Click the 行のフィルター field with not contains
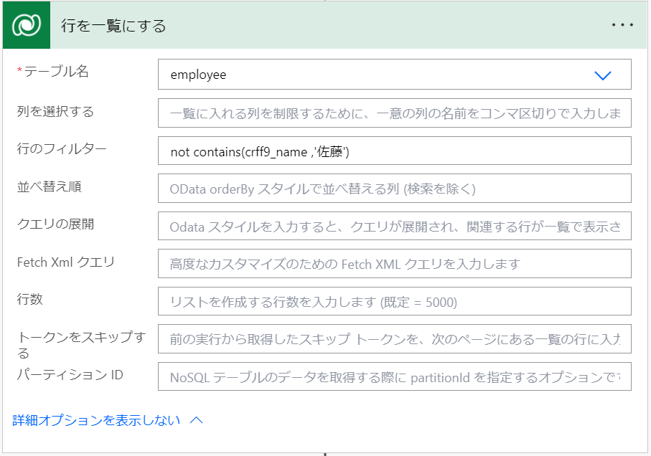 [x=395, y=151]
